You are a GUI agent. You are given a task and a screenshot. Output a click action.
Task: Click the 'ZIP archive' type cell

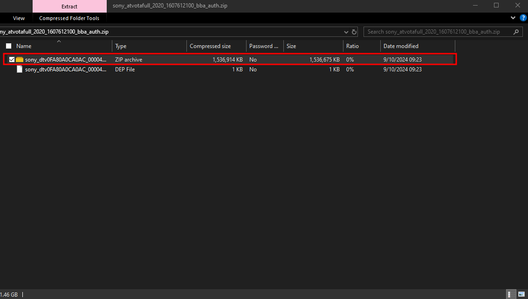129,59
